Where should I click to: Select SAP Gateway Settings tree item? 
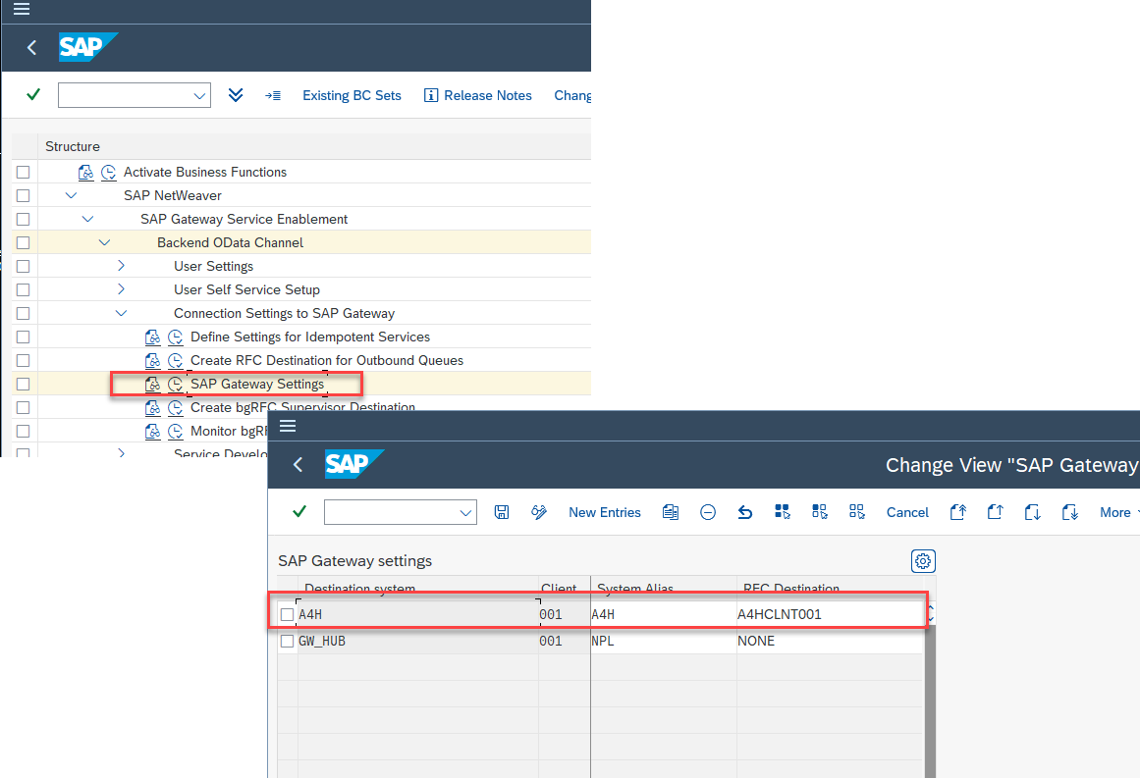[257, 384]
